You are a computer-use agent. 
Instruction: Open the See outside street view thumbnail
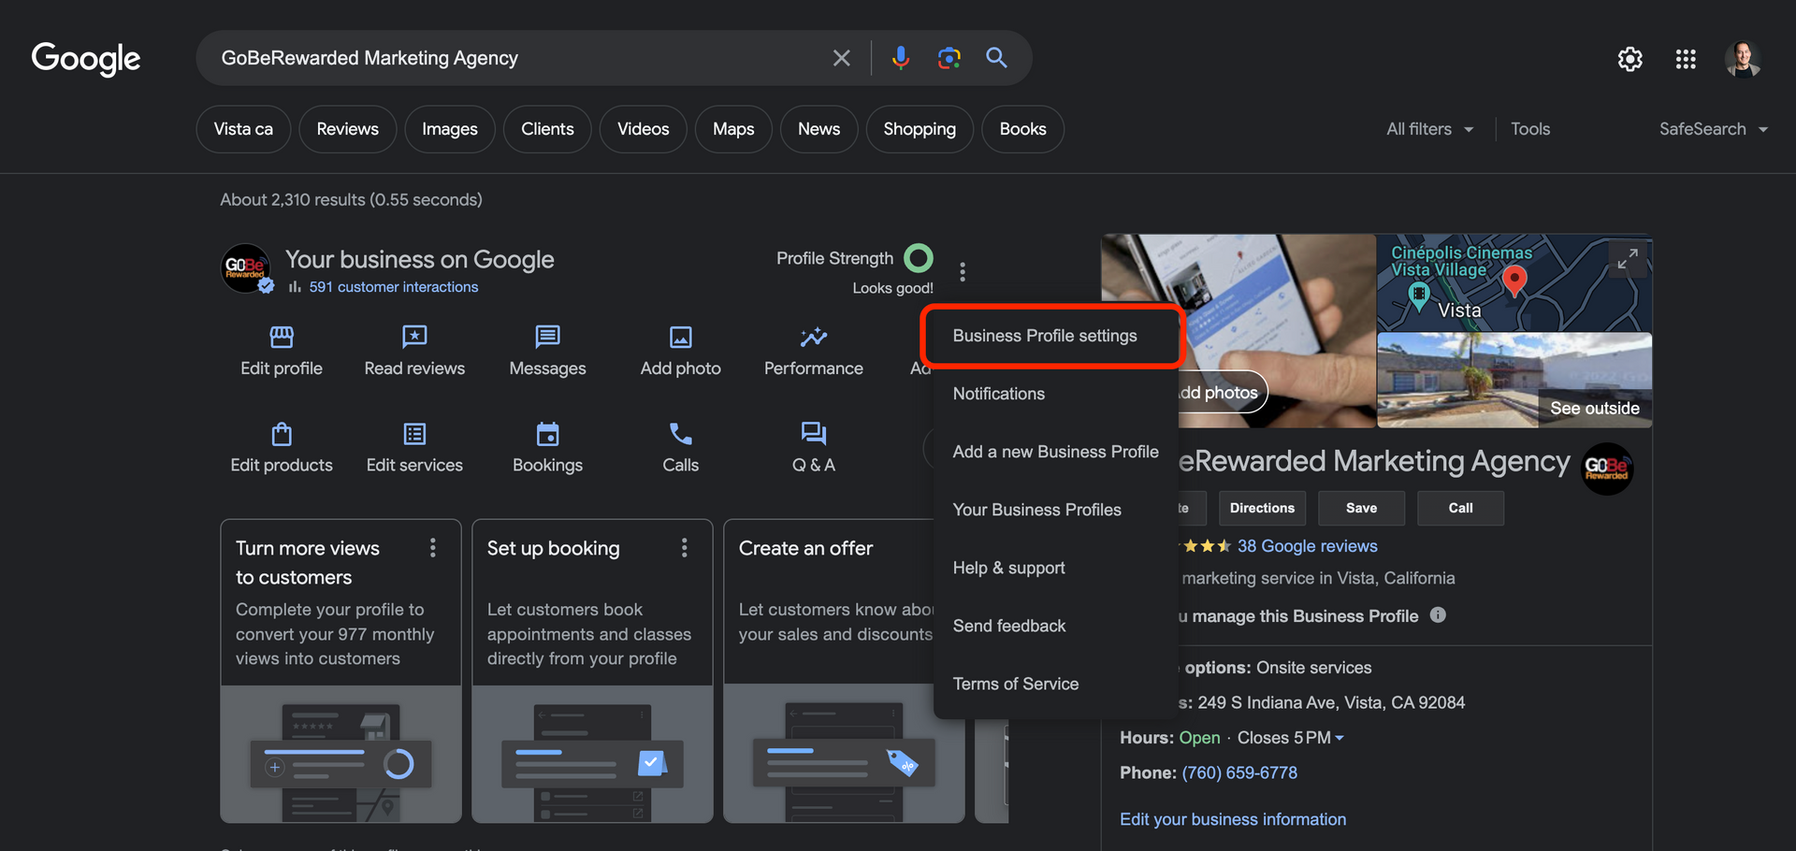1514,381
